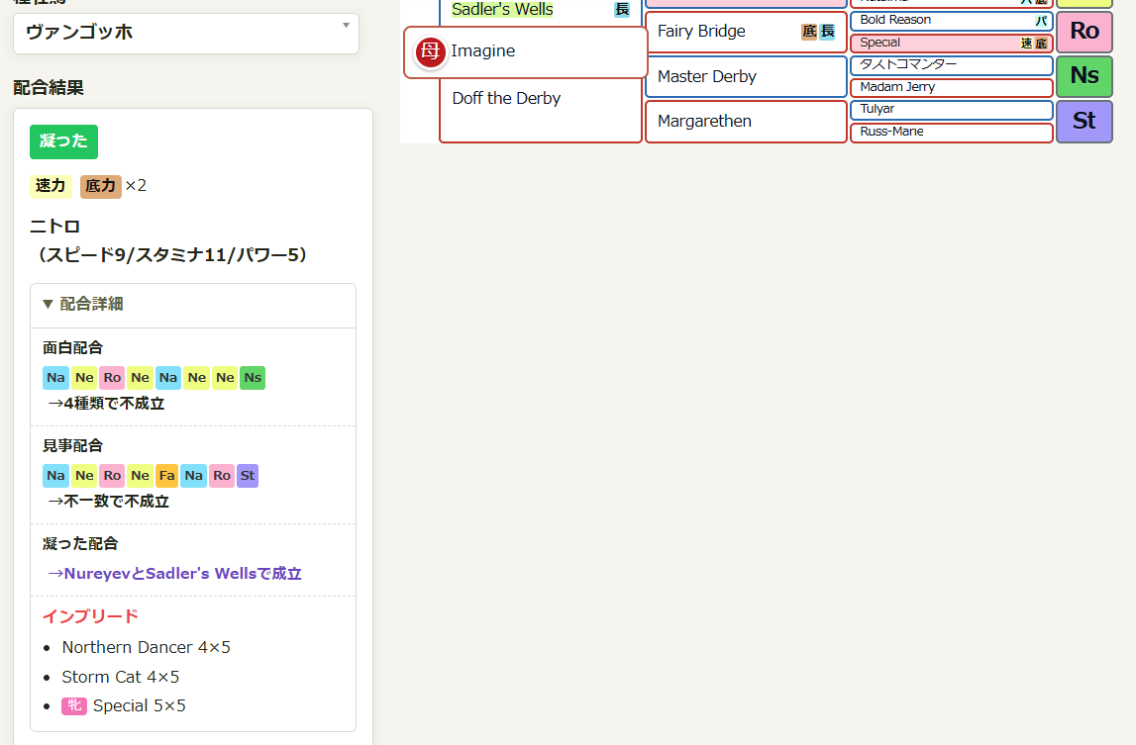Click the Special ancestor name in the pedigree
Screen dimensions: 1136x745
pos(880,43)
